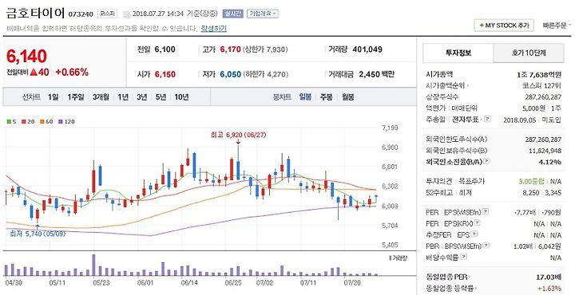
Task: Click the 최저 5,740 (05/09) chart marker
Action: click(x=37, y=234)
